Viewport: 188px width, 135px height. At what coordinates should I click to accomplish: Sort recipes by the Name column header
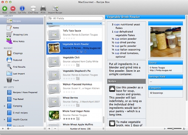(74, 24)
